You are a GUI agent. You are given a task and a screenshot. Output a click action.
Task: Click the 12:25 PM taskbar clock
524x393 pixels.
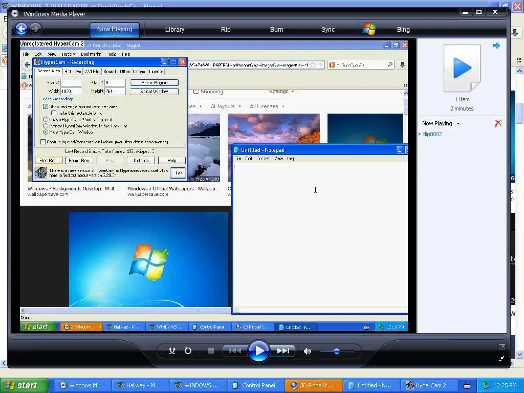tap(505, 385)
